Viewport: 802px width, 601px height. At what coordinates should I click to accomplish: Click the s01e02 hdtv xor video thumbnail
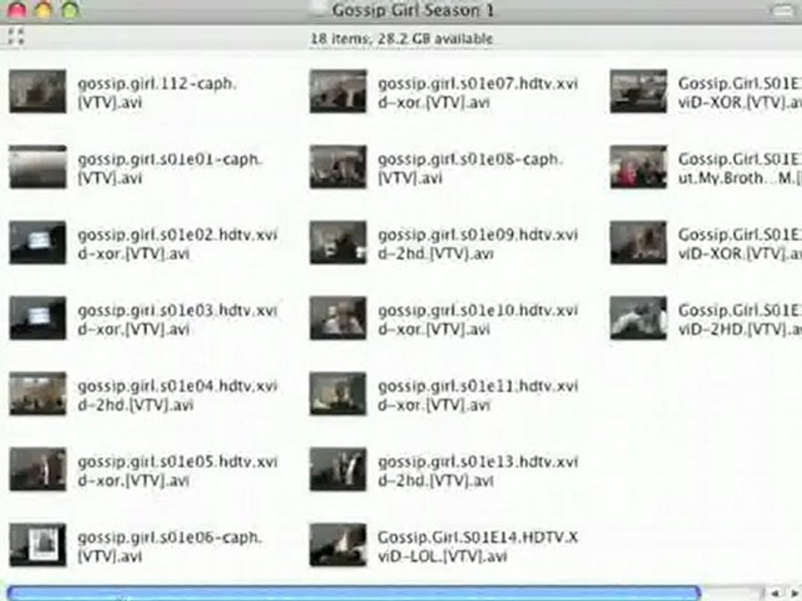(38, 243)
